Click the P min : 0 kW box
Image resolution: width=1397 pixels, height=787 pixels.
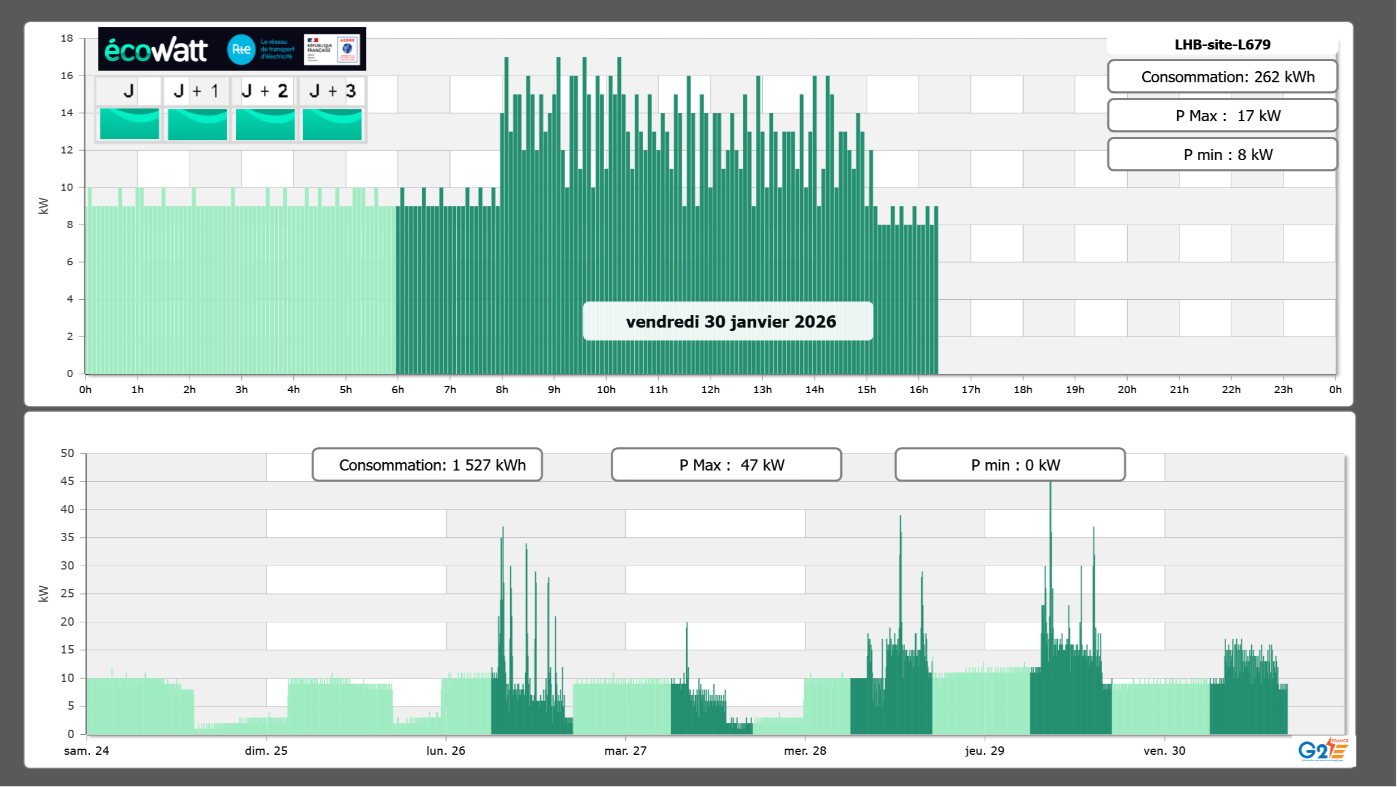pyautogui.click(x=1010, y=465)
